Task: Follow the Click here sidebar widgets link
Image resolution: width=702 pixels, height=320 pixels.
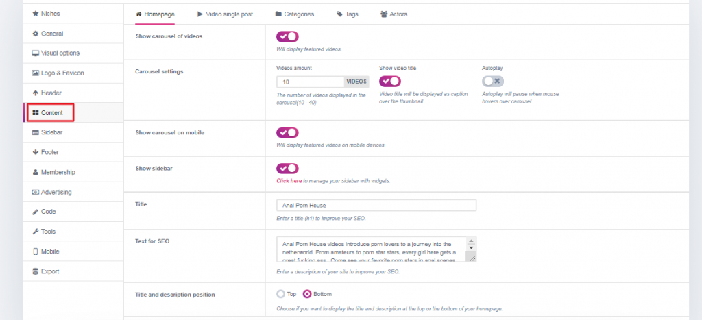Action: click(289, 181)
